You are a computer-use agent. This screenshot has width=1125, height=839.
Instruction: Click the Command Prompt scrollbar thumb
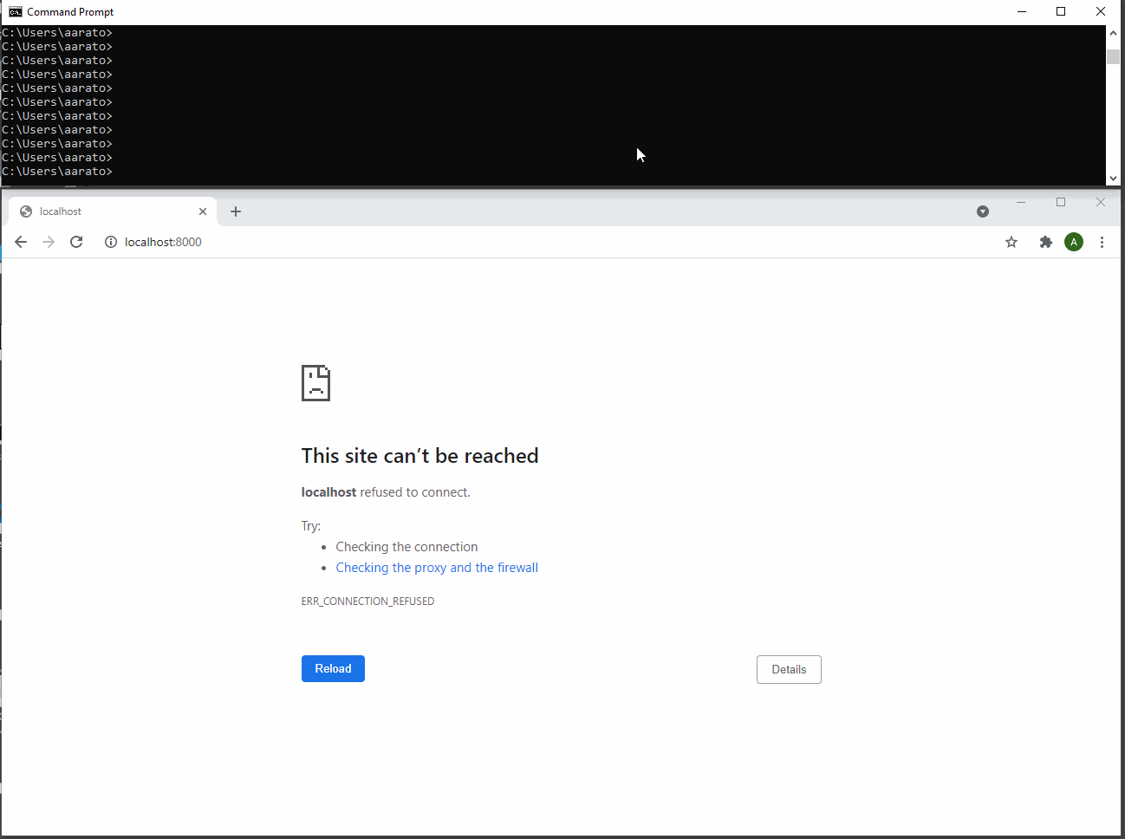pos(1113,56)
